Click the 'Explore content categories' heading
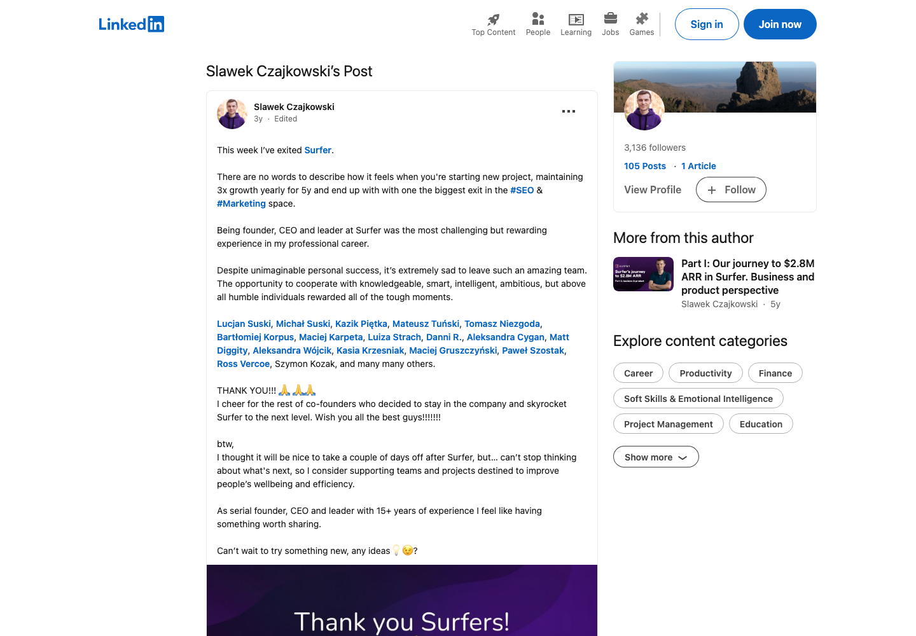Screen dimensions: 916x636 [x=700, y=341]
